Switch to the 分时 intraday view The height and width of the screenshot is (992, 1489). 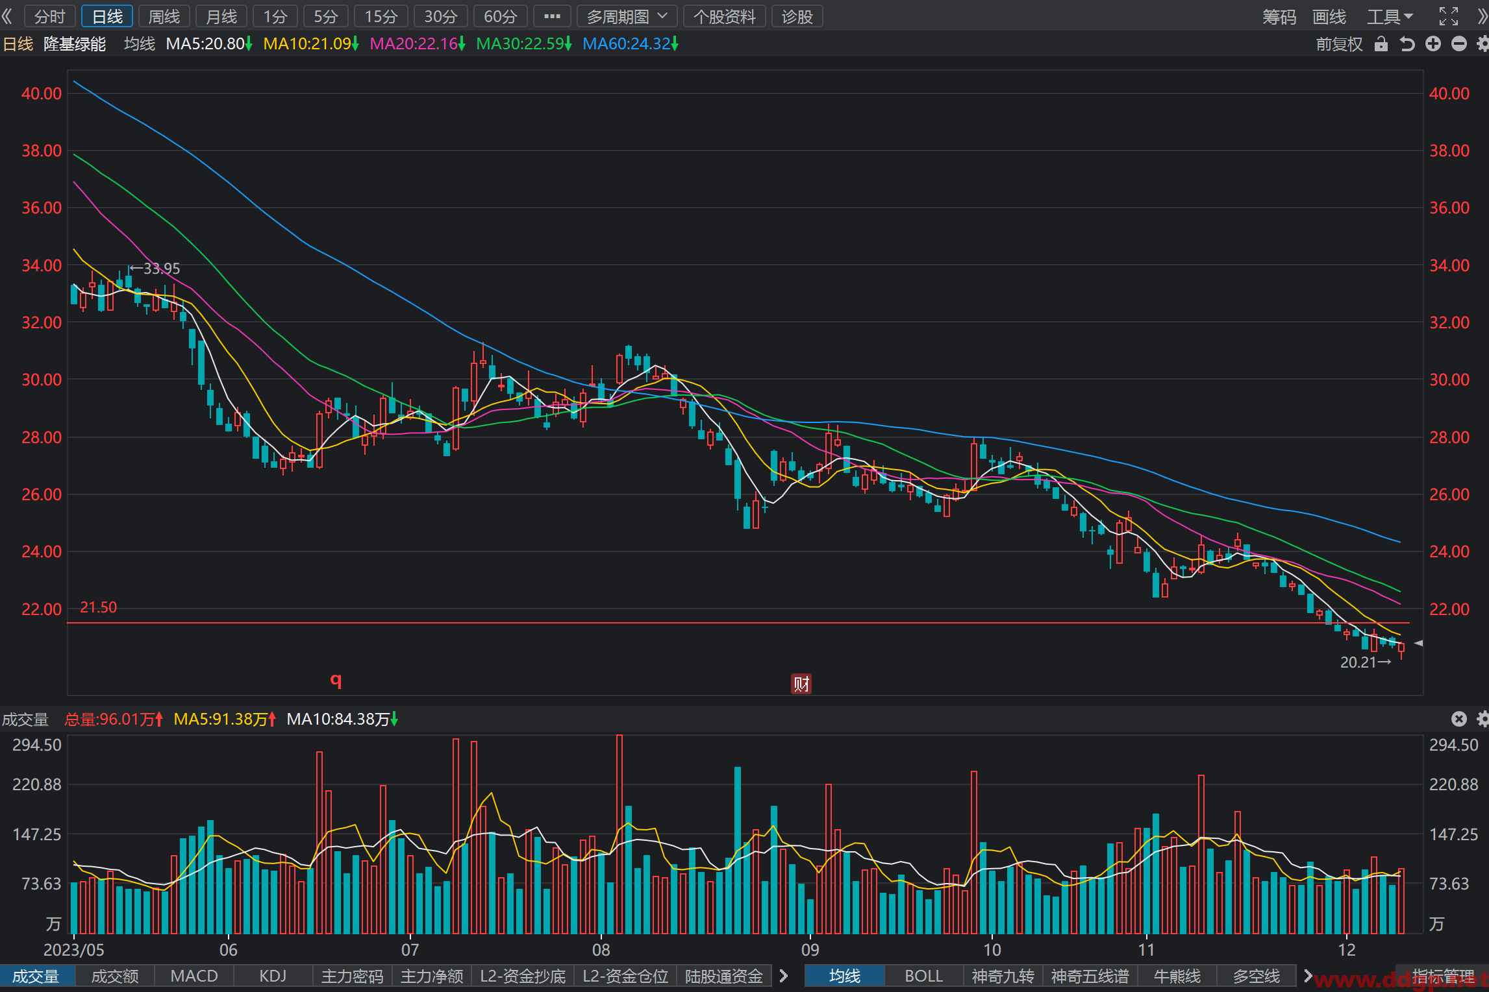click(50, 16)
